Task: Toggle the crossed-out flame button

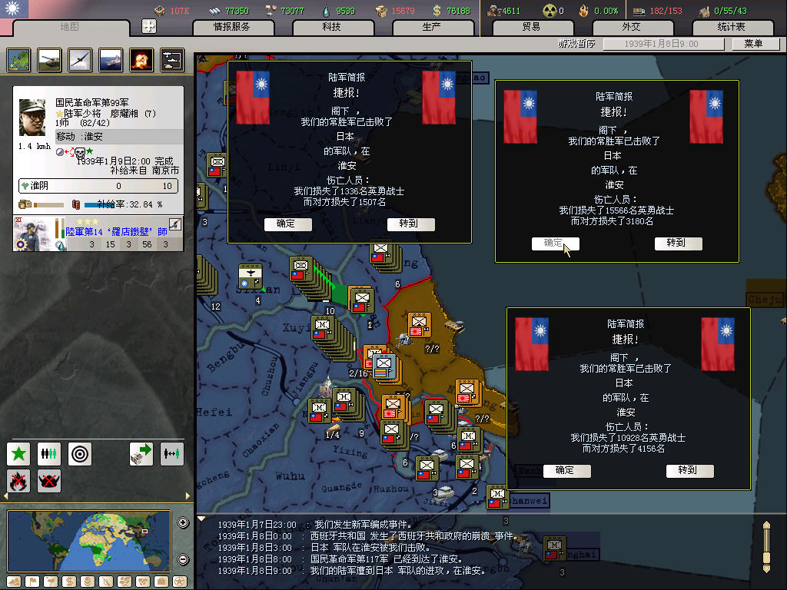Action: click(x=18, y=481)
